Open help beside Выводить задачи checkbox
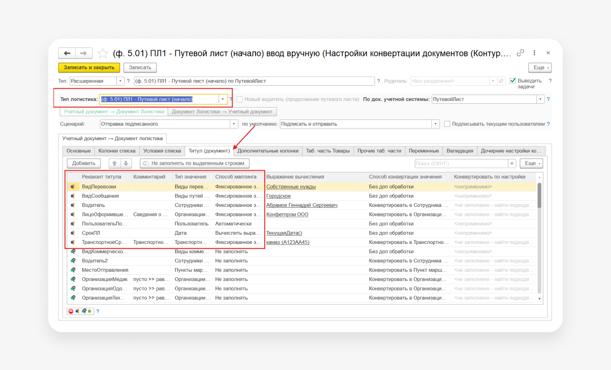The width and height of the screenshot is (611, 370). [550, 81]
